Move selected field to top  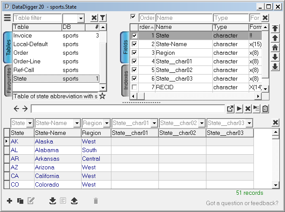tap(275, 28)
